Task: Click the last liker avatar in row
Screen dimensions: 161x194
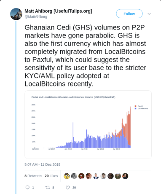Action: pos(125,176)
